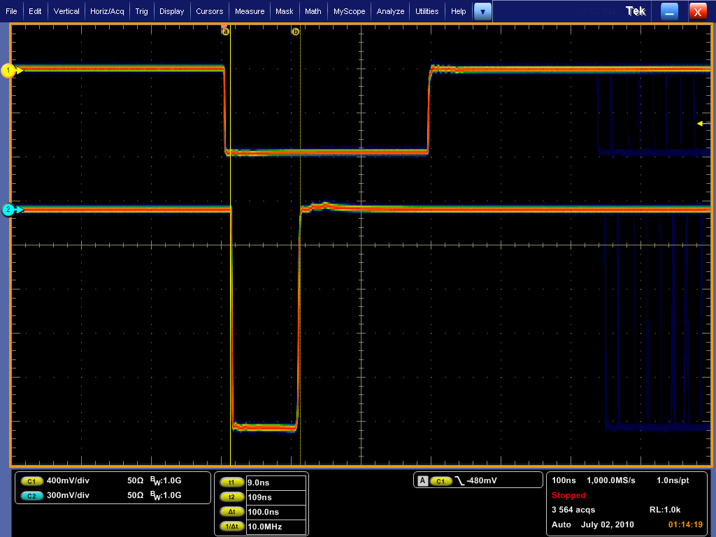This screenshot has height=537, width=716.
Task: Click the channel 2 ground reference marker
Action: coord(9,210)
